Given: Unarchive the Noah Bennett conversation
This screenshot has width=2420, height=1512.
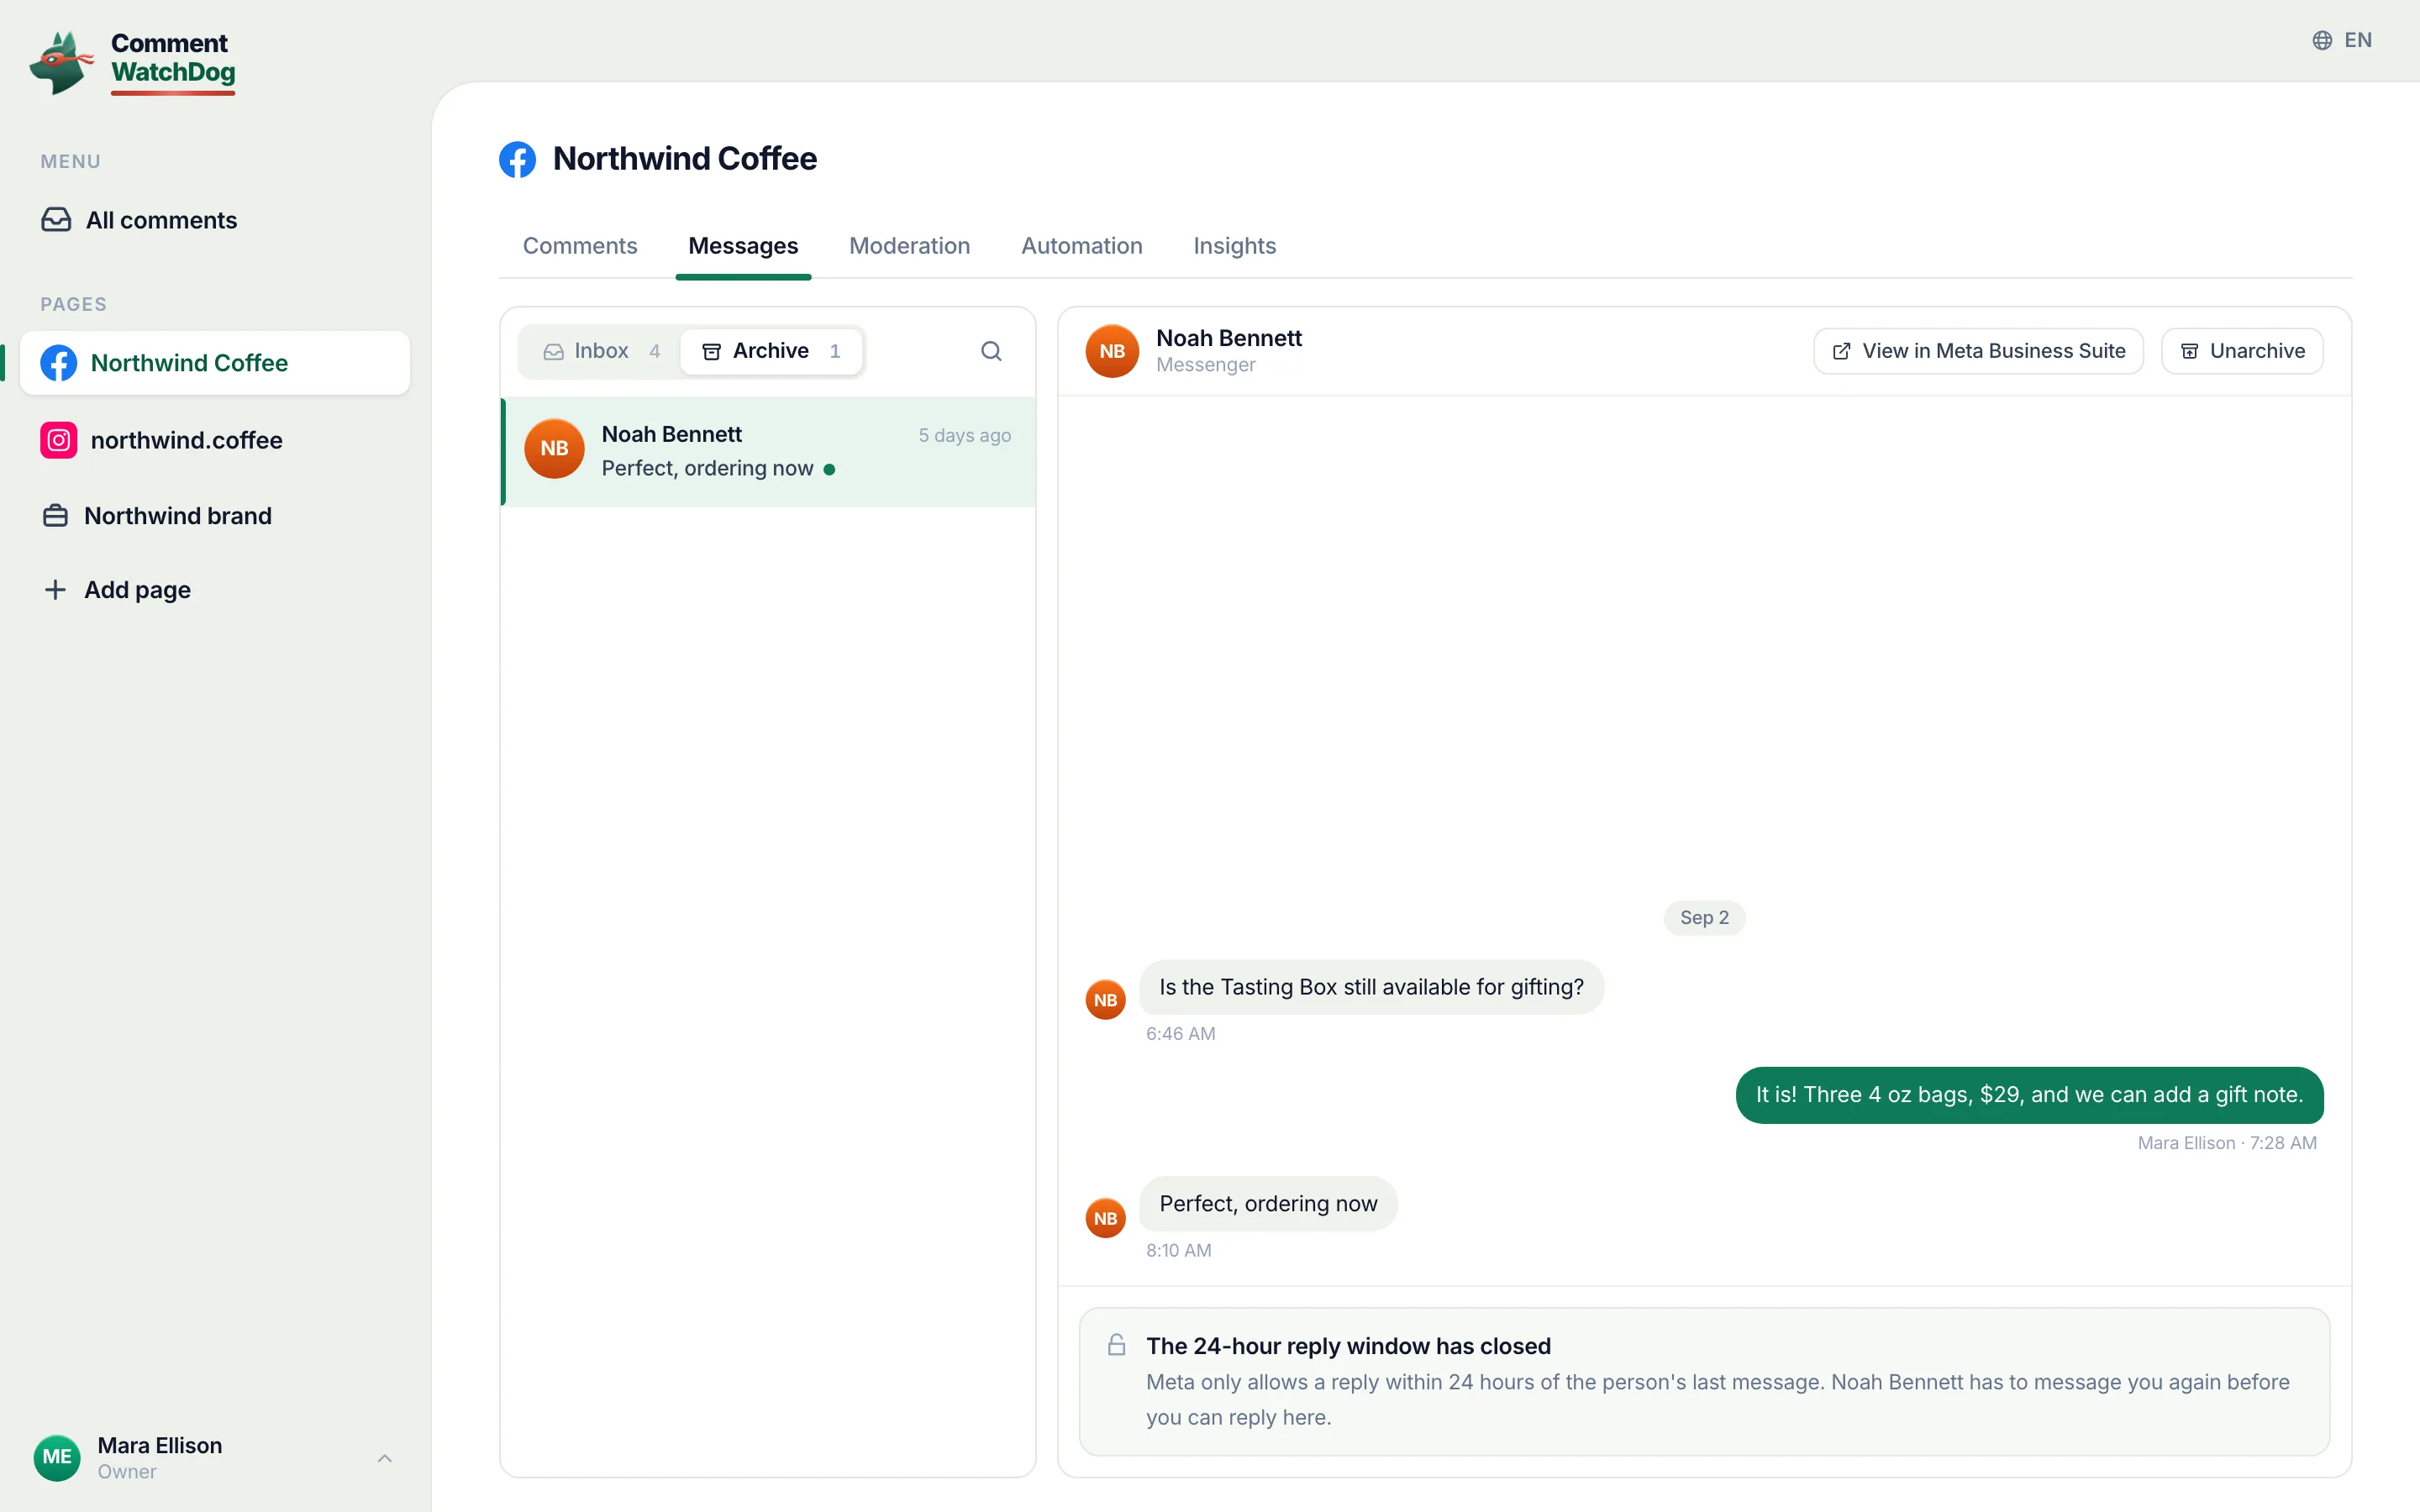Looking at the screenshot, I should pos(2242,351).
